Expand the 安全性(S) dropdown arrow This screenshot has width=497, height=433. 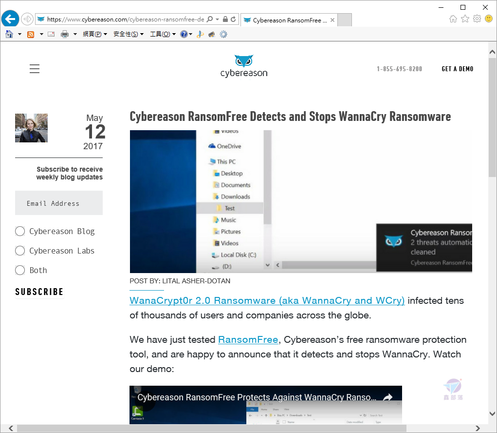(x=142, y=34)
